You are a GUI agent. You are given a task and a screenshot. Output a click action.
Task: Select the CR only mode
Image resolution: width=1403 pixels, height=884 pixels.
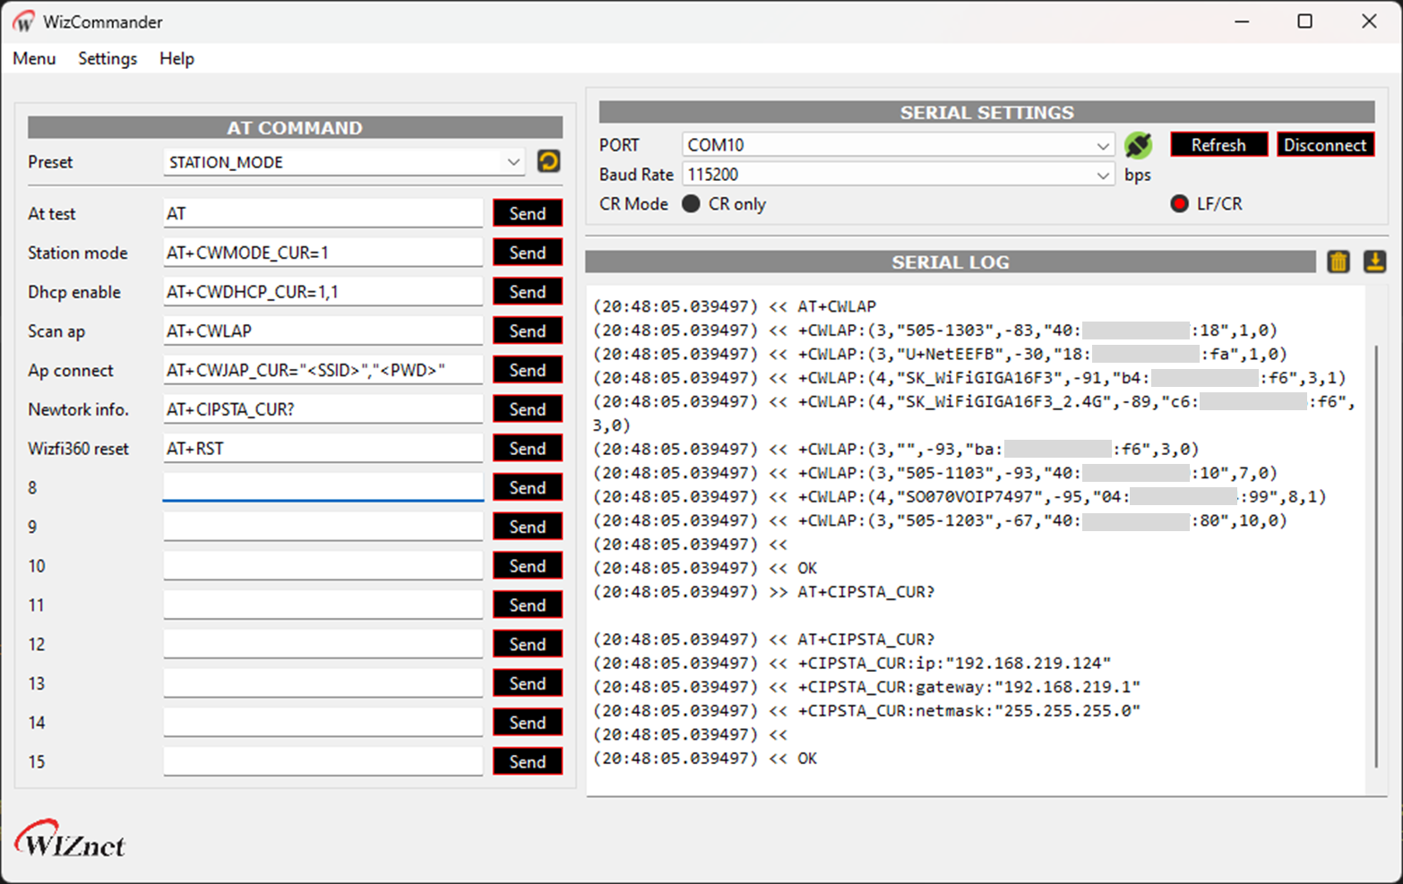point(691,203)
